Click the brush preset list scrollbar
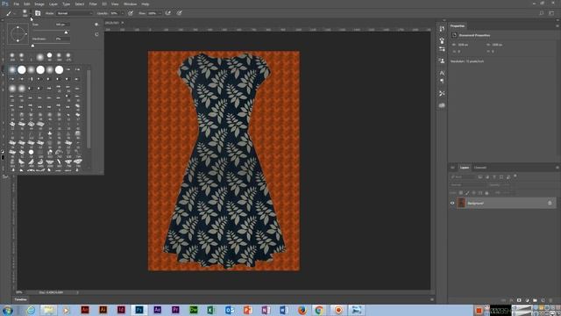 tap(89, 109)
